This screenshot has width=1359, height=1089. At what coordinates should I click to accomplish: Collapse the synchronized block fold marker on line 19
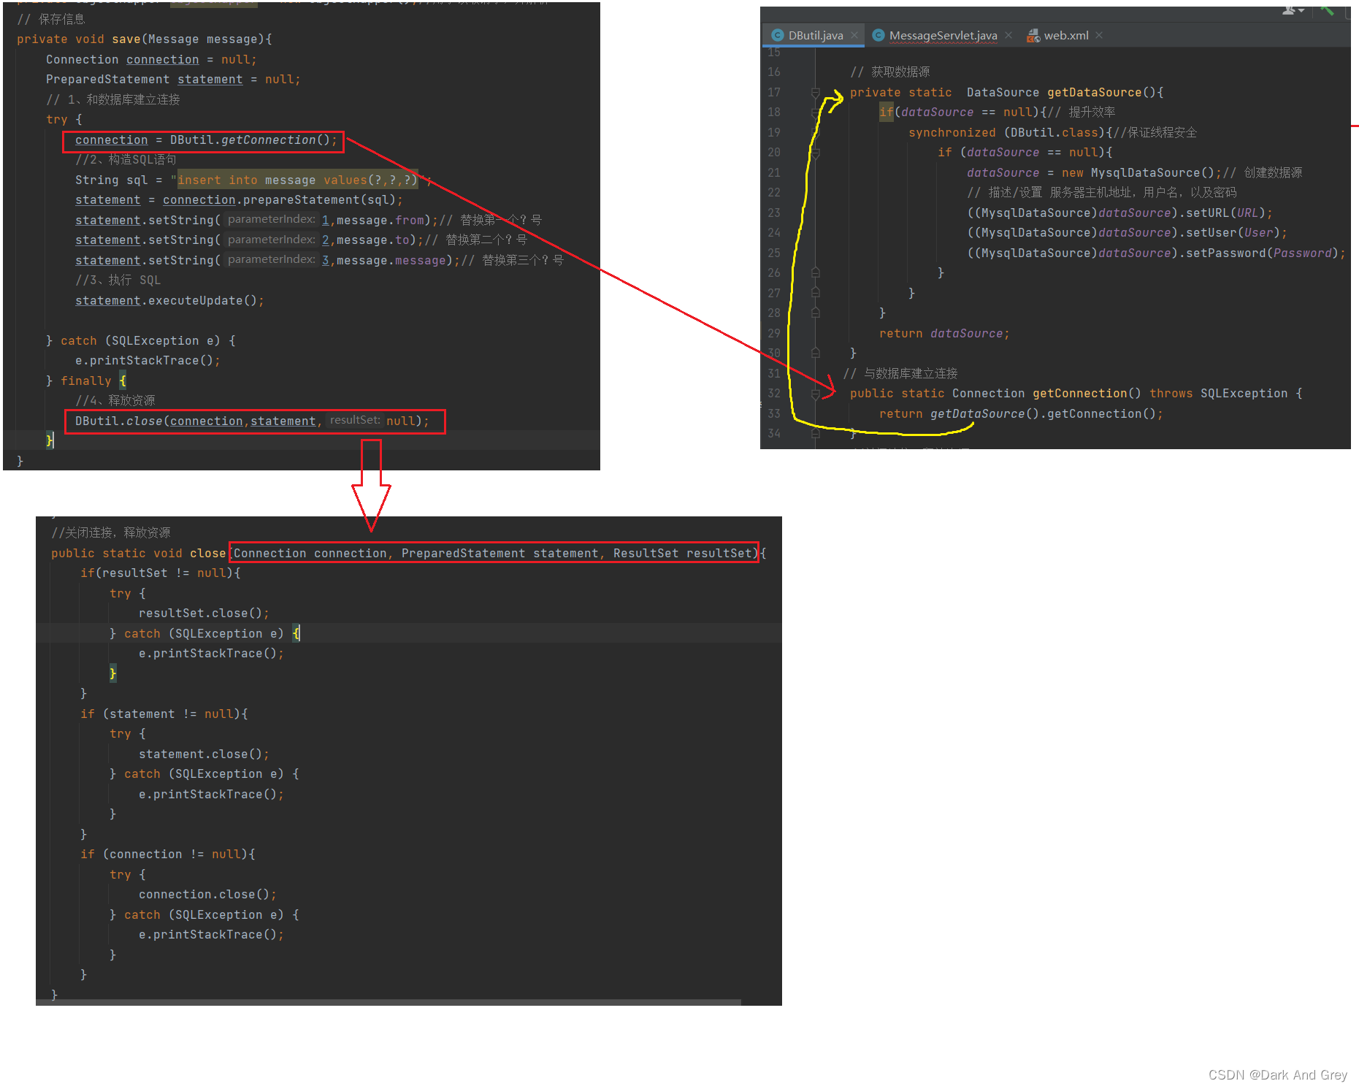tap(816, 132)
